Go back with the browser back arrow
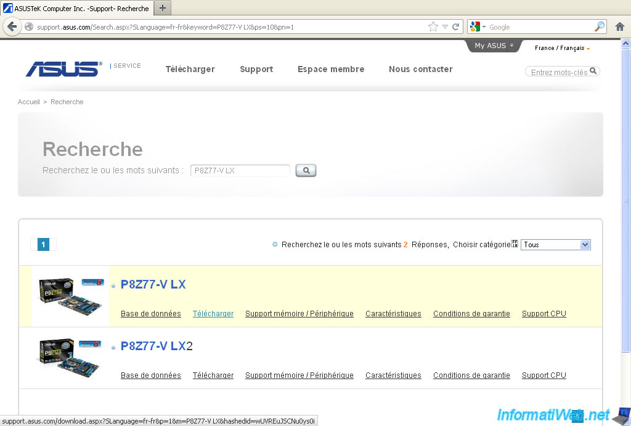631x426 pixels. pyautogui.click(x=12, y=27)
